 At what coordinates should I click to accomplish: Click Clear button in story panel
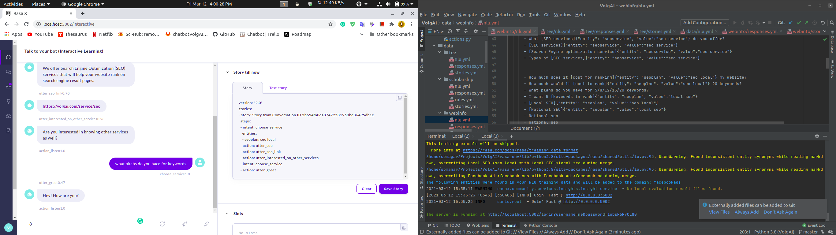click(x=366, y=189)
